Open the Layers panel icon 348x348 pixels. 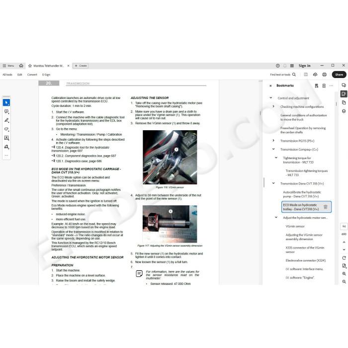344,111
